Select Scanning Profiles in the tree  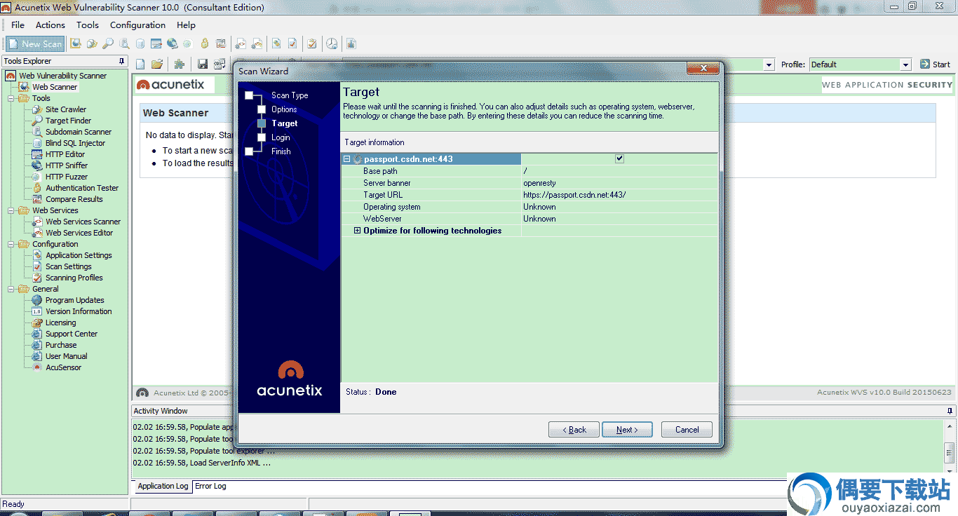point(74,278)
